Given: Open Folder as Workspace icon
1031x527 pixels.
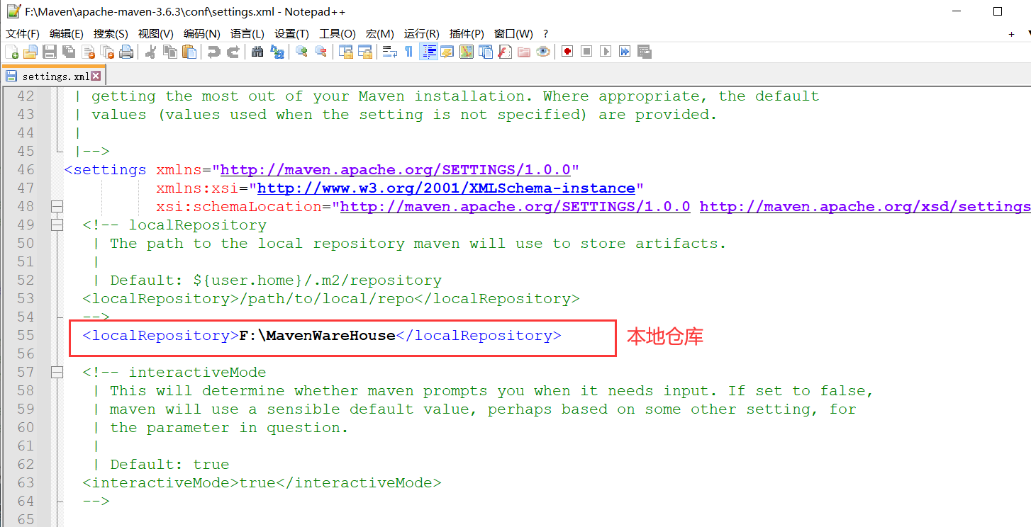Looking at the screenshot, I should [524, 52].
